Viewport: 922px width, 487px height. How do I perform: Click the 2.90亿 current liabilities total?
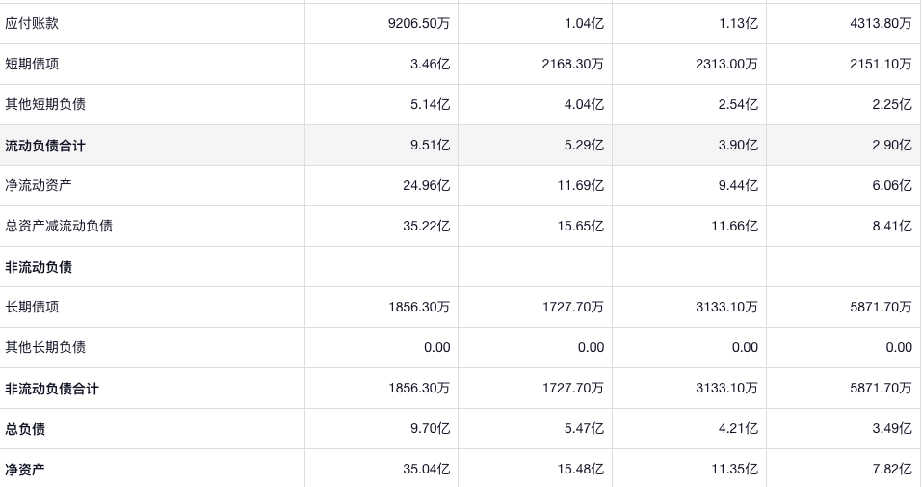pos(891,146)
